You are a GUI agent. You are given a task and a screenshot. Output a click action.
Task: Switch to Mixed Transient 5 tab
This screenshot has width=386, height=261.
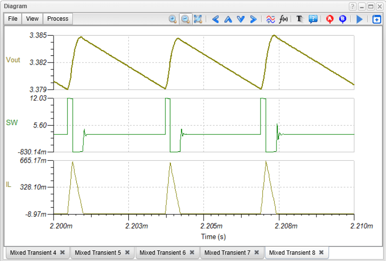click(x=98, y=253)
